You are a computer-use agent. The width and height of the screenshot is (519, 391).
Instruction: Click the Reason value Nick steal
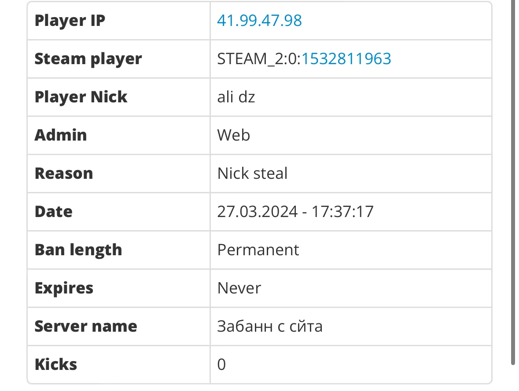pos(252,174)
